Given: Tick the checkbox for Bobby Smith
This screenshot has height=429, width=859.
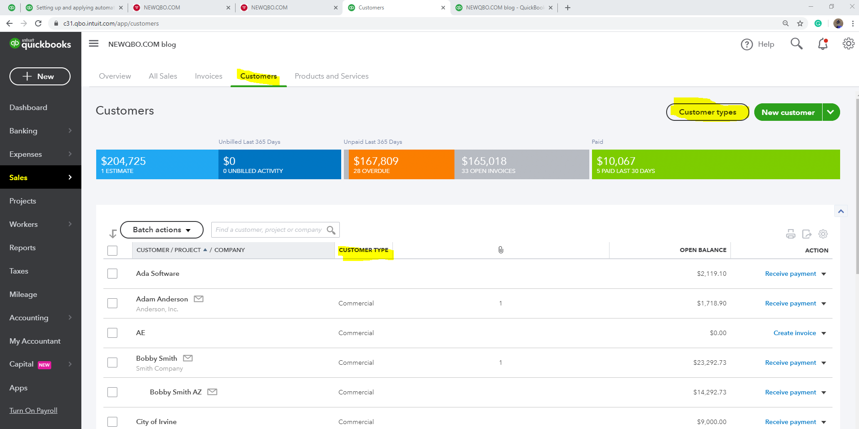Looking at the screenshot, I should [x=112, y=362].
